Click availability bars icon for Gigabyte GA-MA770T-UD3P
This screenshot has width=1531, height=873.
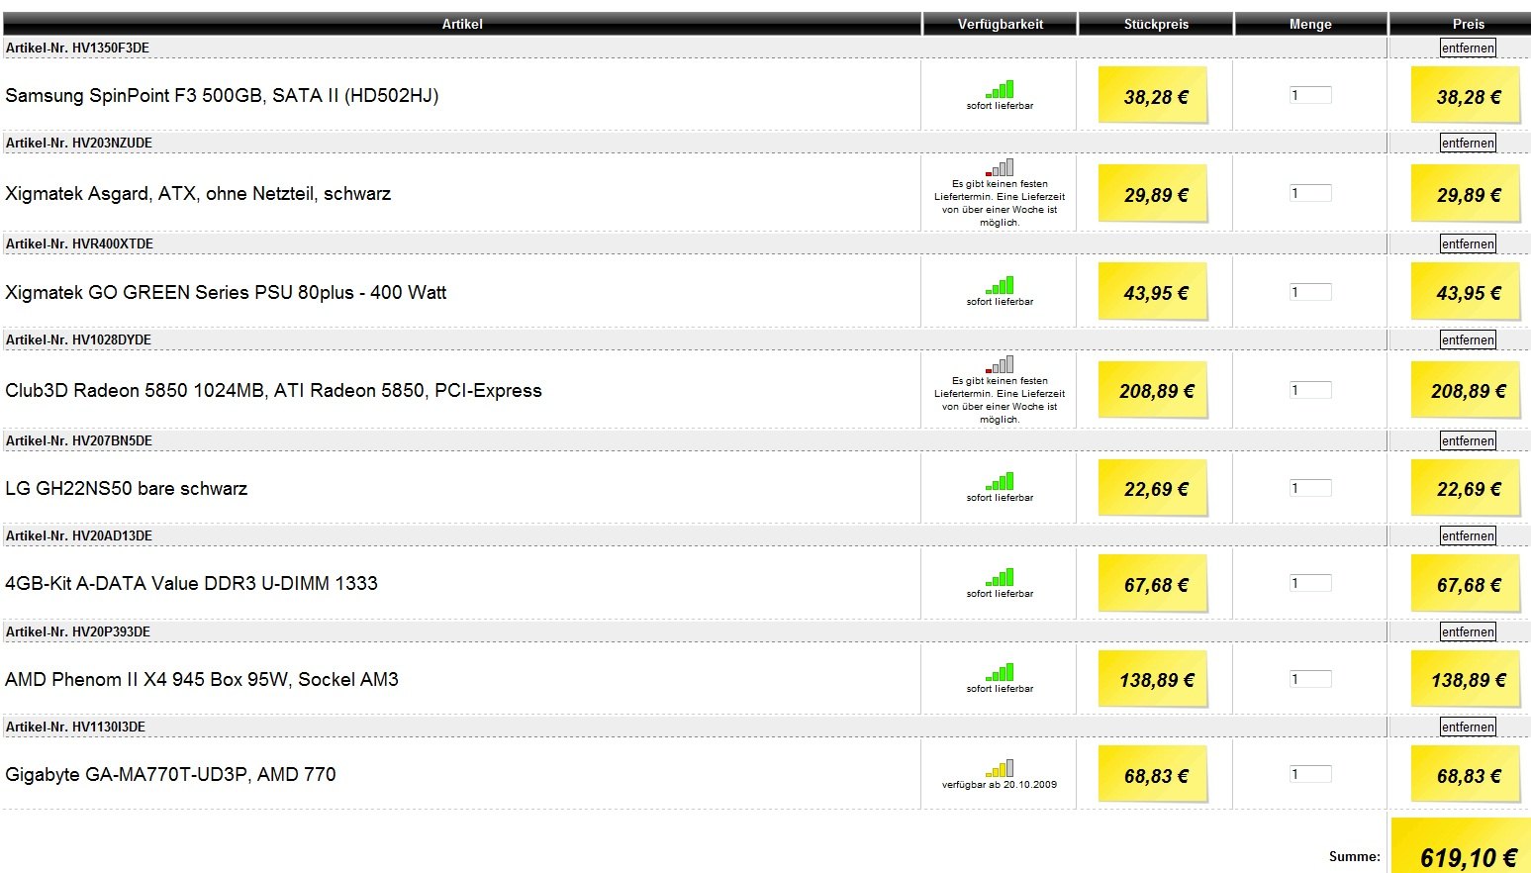pyautogui.click(x=1000, y=768)
